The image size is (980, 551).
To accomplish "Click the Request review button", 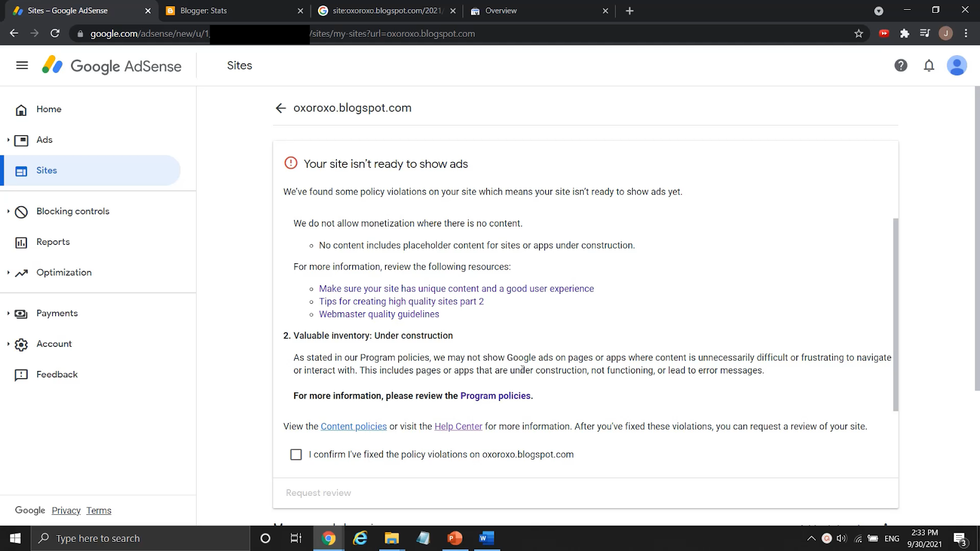I will click(318, 493).
